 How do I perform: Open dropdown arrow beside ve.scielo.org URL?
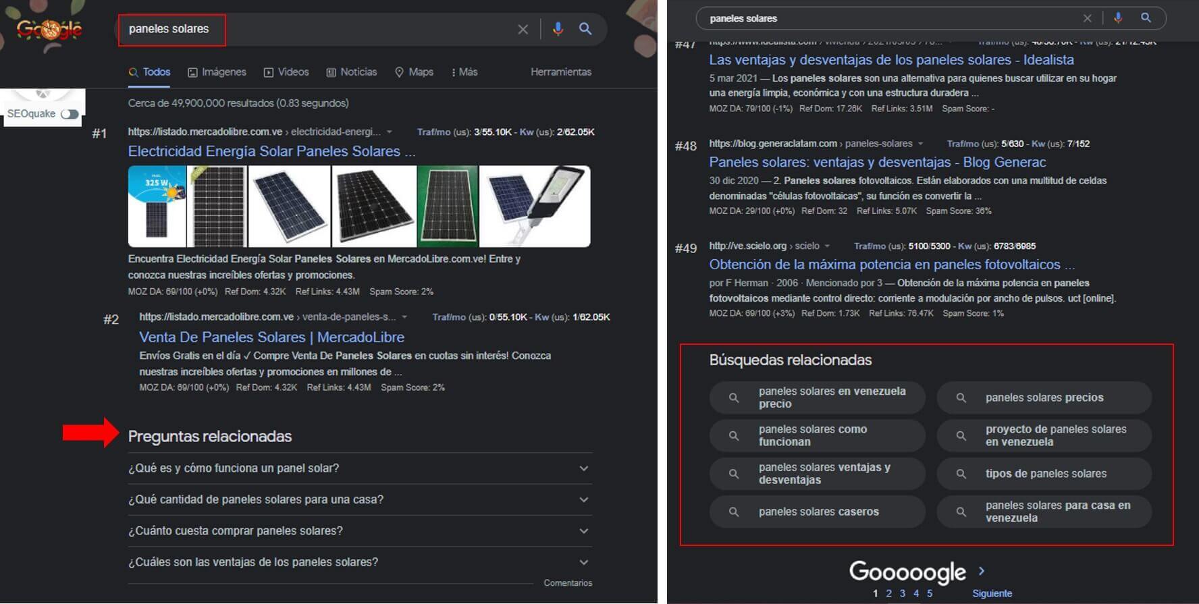pos(827,246)
